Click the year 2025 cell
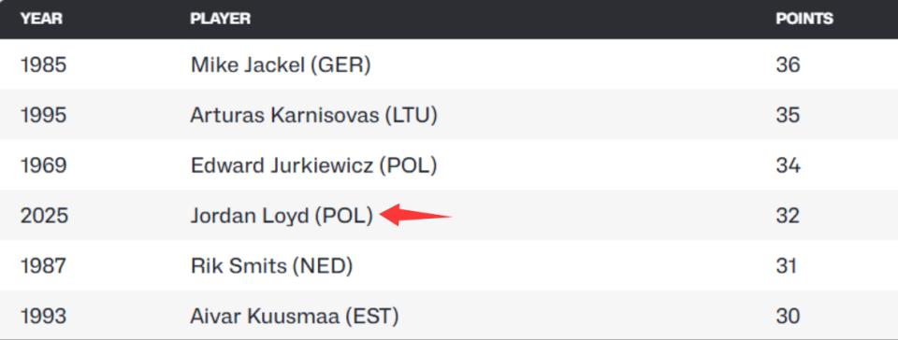Image resolution: width=898 pixels, height=340 pixels. (44, 216)
